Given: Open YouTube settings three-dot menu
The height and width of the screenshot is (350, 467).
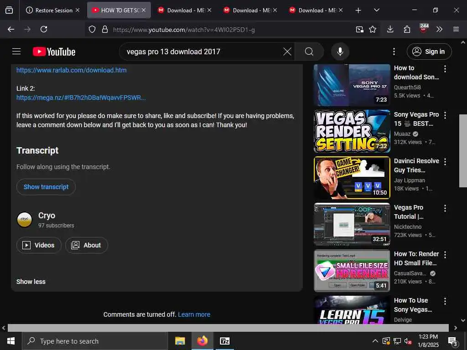Looking at the screenshot, I should 394,51.
